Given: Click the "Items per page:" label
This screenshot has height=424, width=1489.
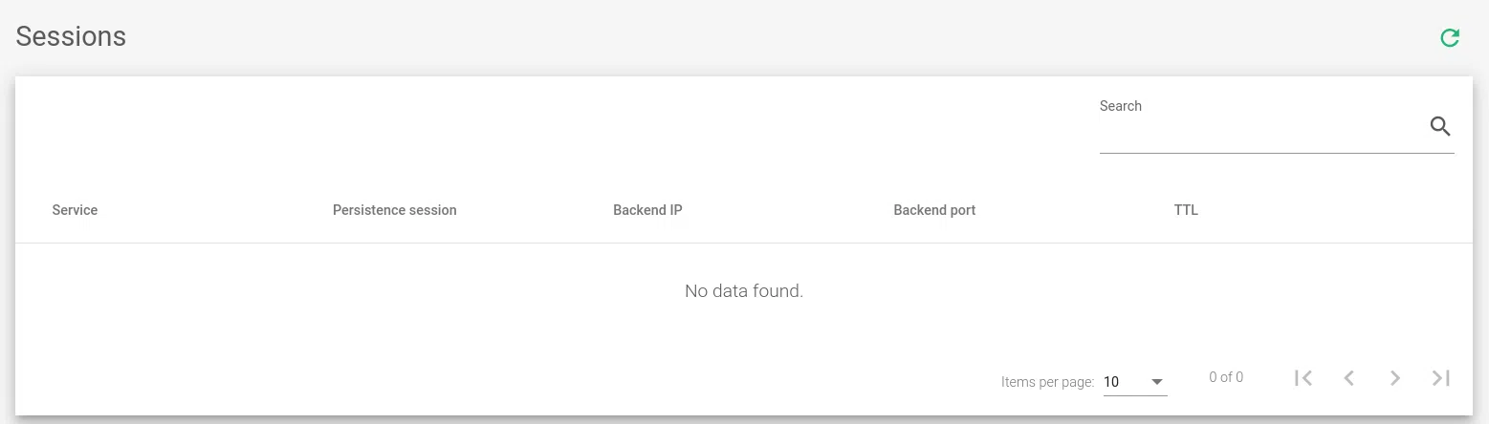Looking at the screenshot, I should 1047,382.
